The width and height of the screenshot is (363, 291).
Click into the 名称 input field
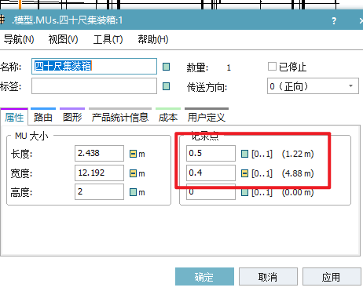click(x=94, y=66)
